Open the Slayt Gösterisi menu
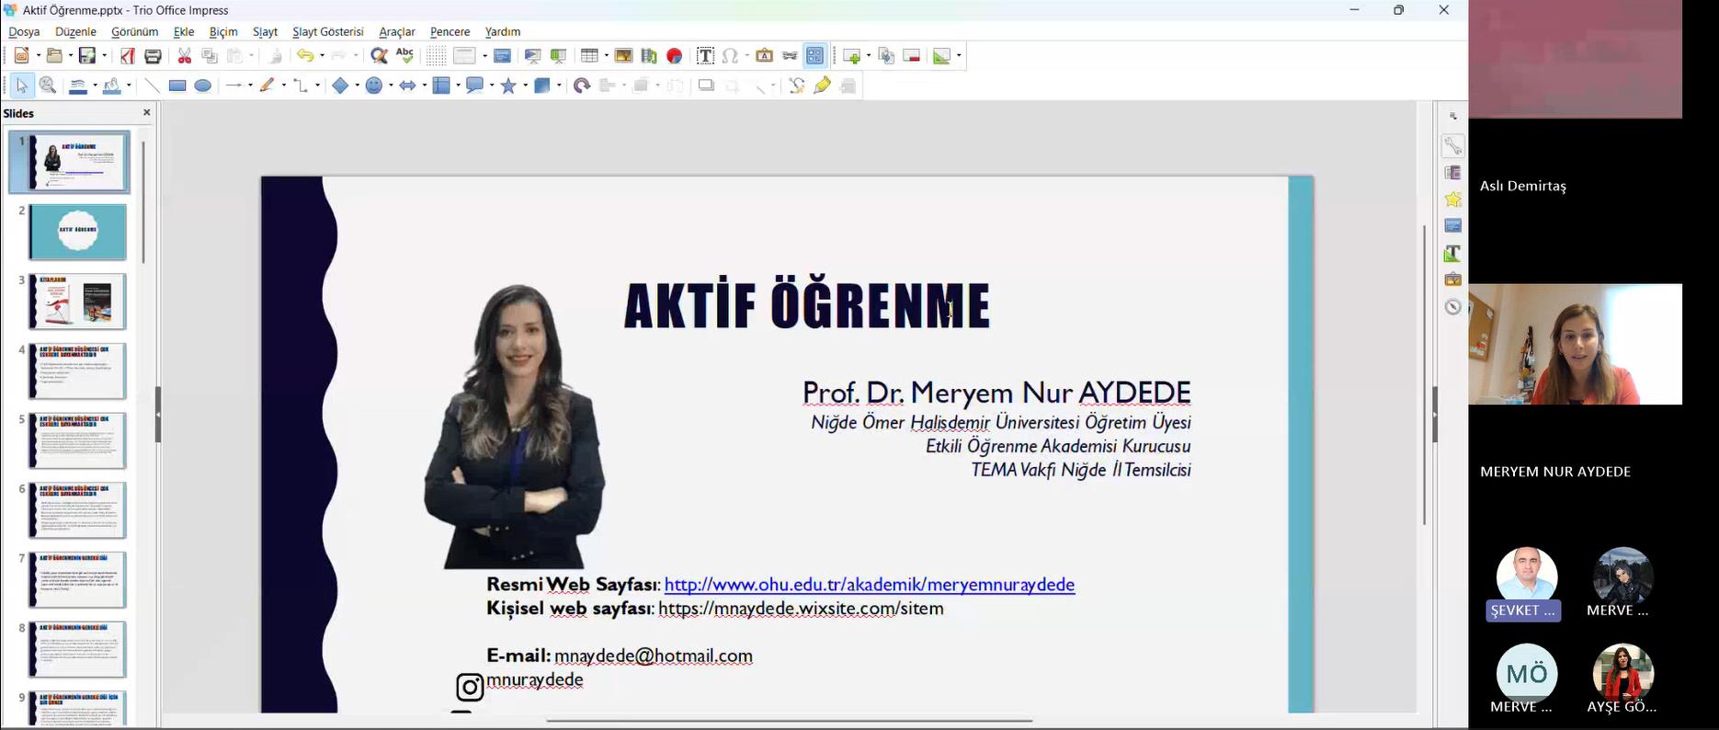 pos(327,31)
